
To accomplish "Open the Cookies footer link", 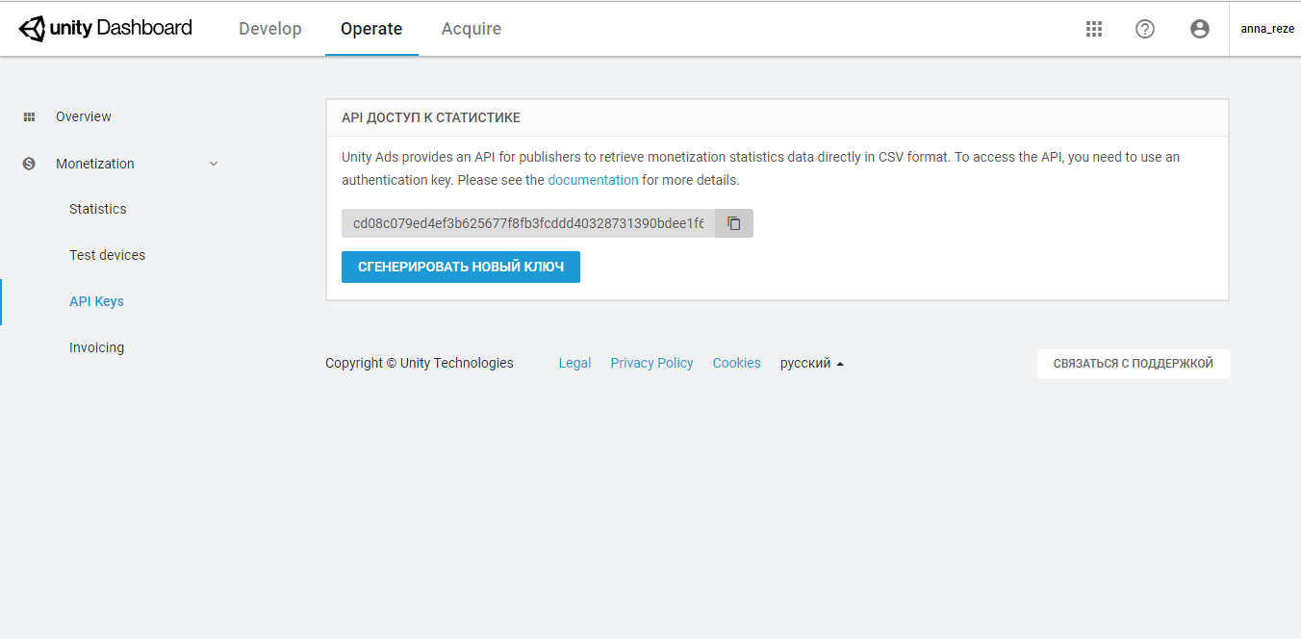I will (x=736, y=363).
